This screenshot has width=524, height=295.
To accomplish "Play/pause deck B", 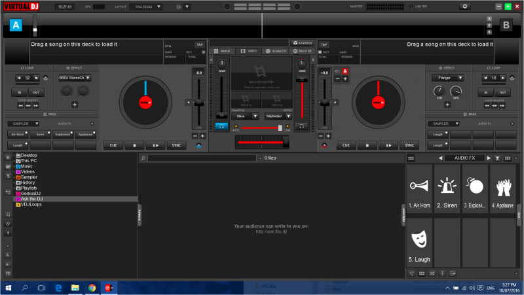I will [388, 145].
